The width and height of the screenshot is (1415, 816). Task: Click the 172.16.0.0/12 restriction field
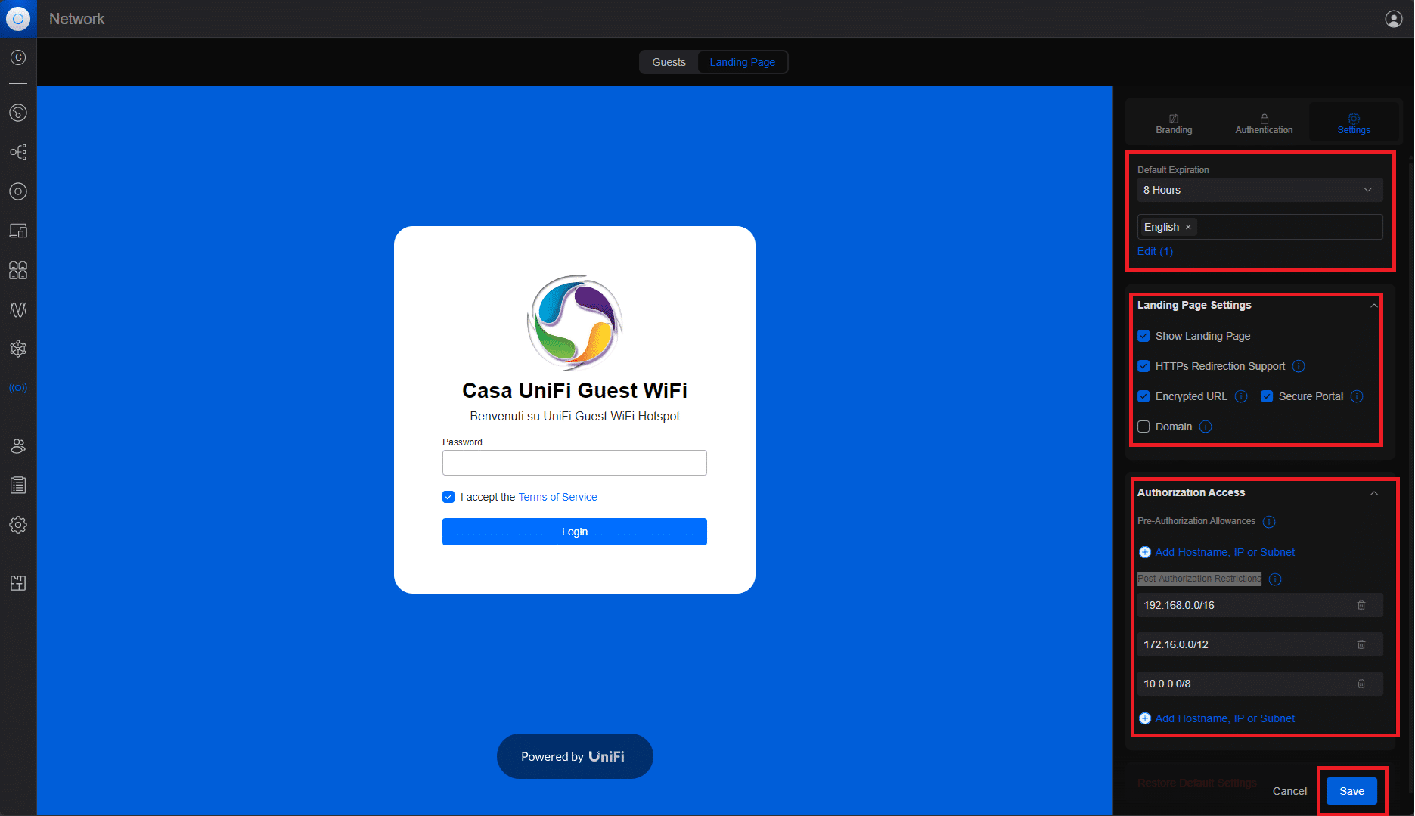pyautogui.click(x=1260, y=644)
